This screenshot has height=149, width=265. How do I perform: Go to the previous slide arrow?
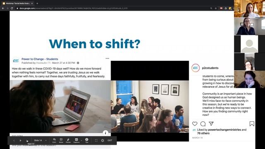[x=14, y=141]
